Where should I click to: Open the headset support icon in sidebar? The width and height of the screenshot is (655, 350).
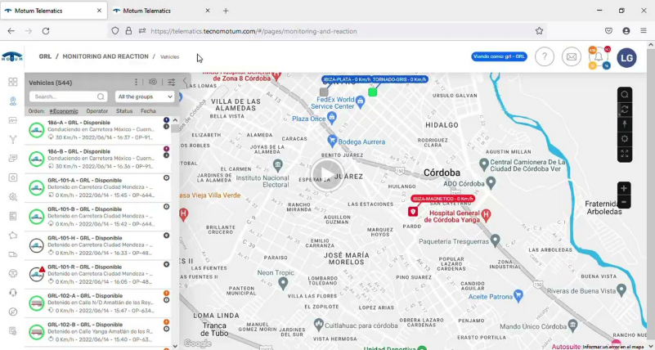(12, 292)
